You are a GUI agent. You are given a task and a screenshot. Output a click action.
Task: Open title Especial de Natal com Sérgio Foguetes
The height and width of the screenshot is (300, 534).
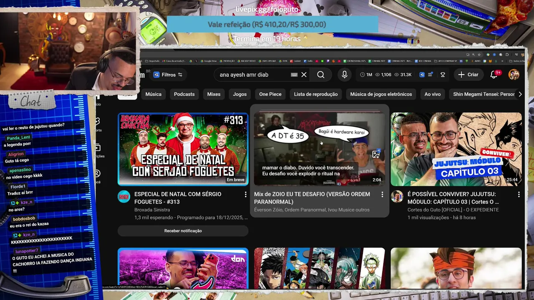[178, 198]
